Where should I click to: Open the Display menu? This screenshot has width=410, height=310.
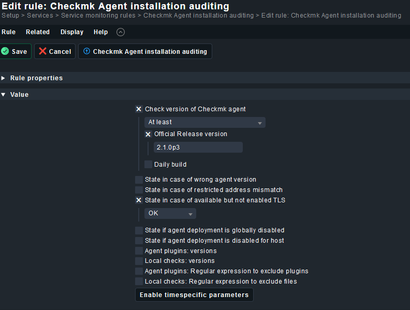pyautogui.click(x=72, y=32)
